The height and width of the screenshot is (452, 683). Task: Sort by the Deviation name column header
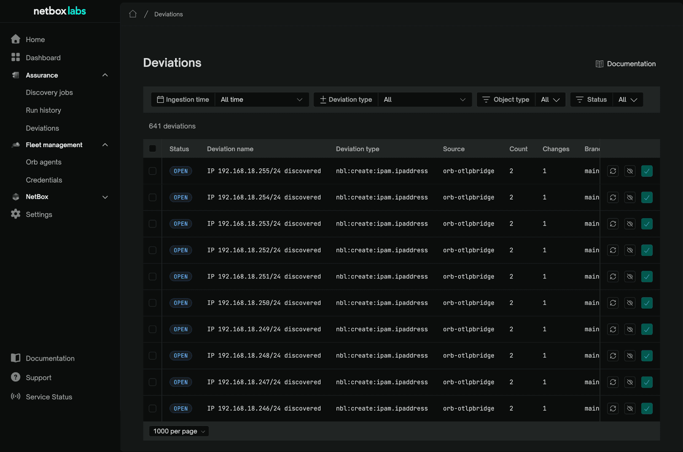(230, 149)
